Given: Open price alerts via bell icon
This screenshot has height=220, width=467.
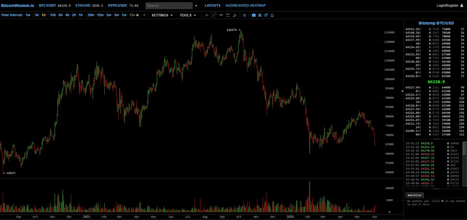Looking at the screenshot, I should pyautogui.click(x=272, y=15).
